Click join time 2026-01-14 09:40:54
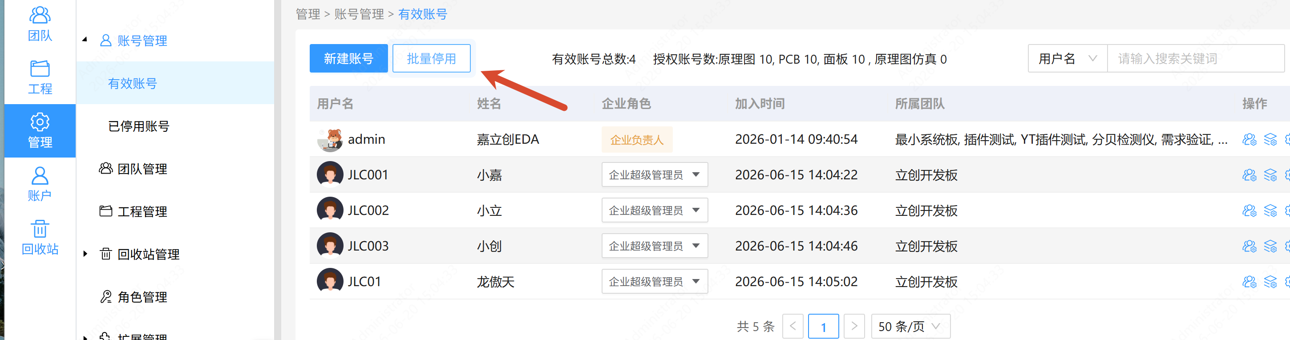 (796, 139)
